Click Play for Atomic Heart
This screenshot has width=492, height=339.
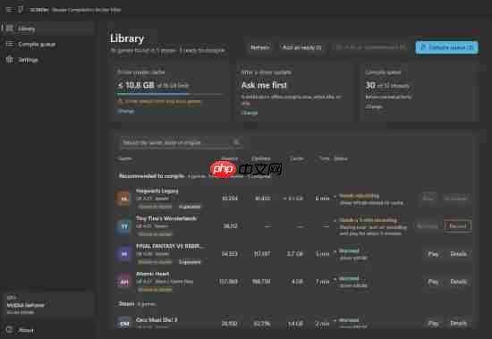(433, 282)
